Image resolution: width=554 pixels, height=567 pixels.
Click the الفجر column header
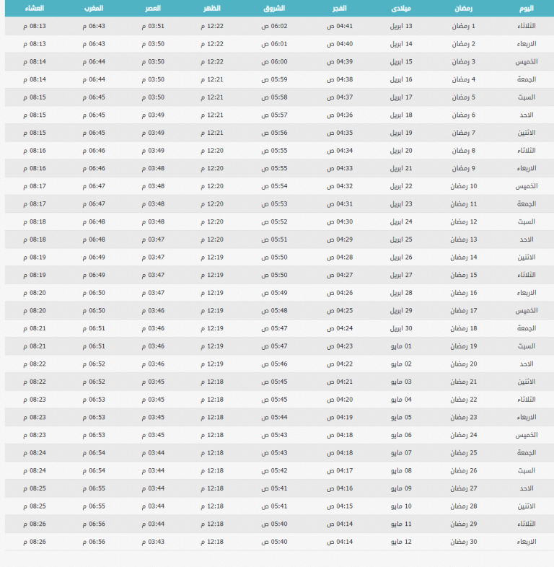[337, 9]
